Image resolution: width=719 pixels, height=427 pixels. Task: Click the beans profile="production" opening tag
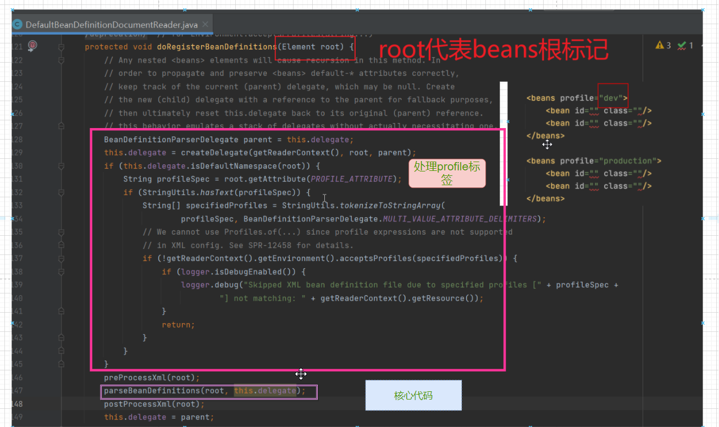594,160
